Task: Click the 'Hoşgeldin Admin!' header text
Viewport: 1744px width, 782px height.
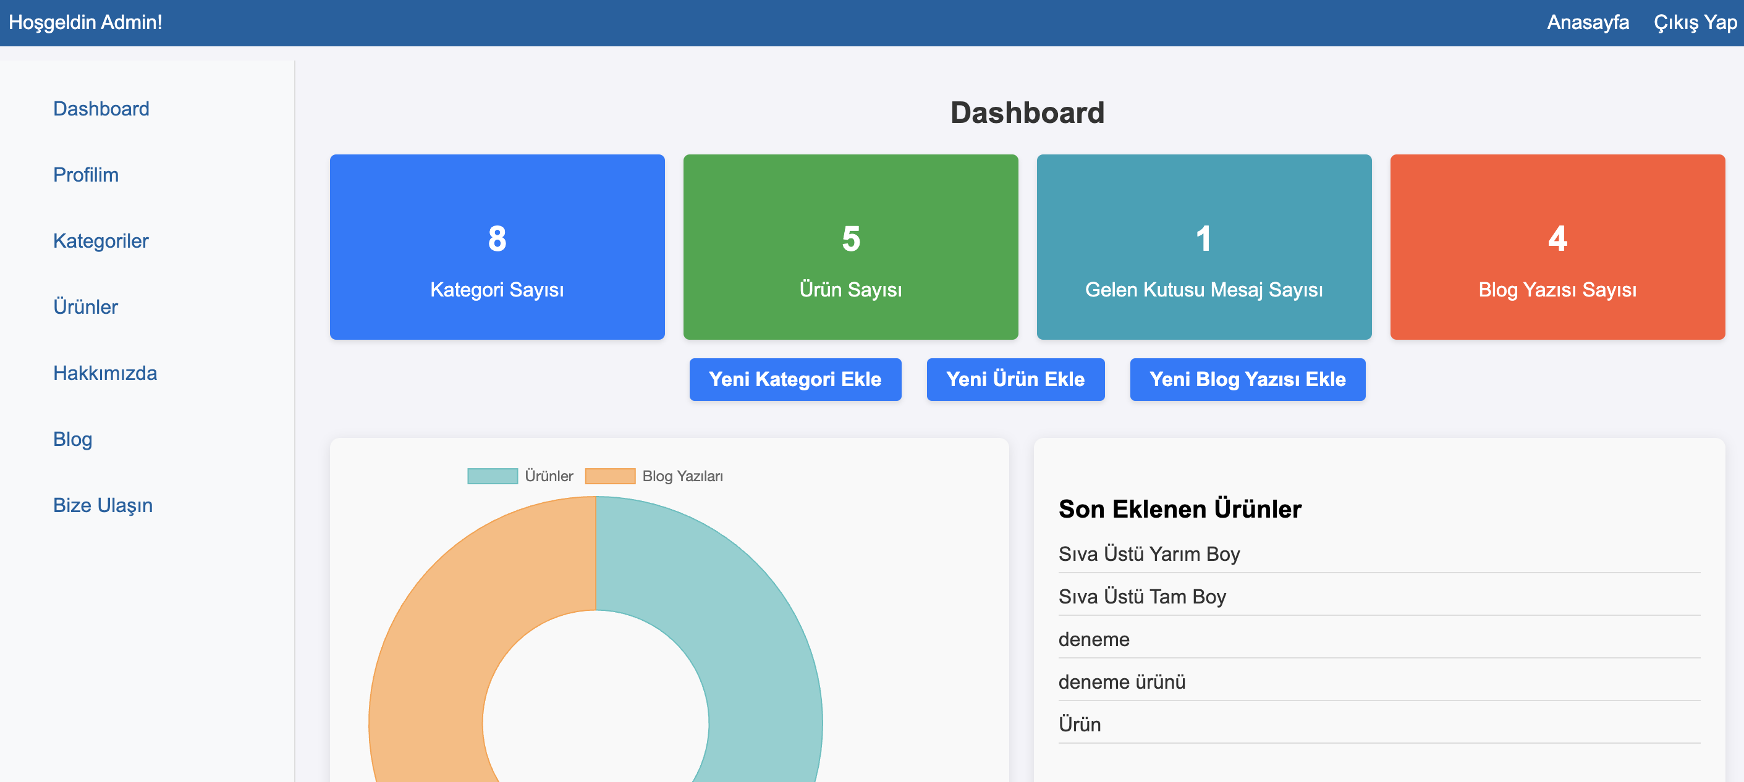Action: [85, 22]
